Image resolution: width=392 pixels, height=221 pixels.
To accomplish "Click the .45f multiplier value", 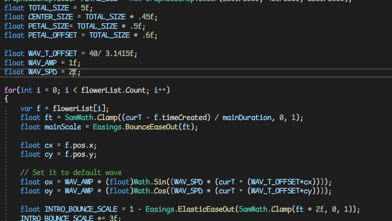I will tap(146, 17).
